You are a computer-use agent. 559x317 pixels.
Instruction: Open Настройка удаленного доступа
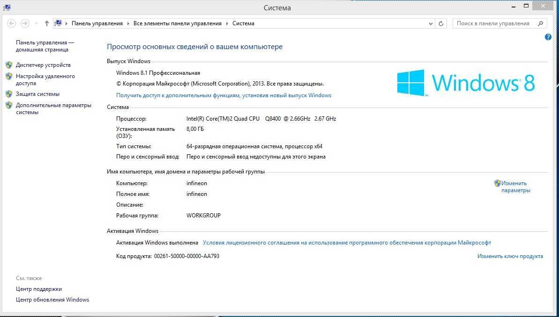tap(45, 79)
